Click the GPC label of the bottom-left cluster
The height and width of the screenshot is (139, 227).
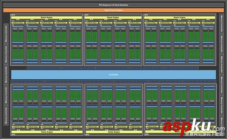click(14, 134)
